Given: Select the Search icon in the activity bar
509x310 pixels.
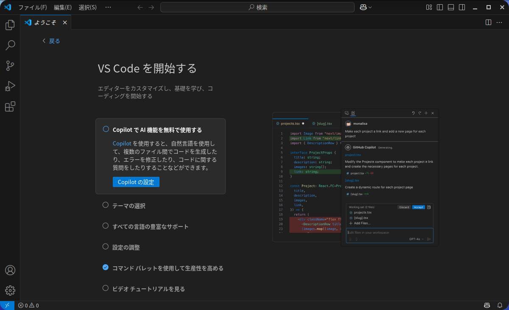Looking at the screenshot, I should point(10,45).
